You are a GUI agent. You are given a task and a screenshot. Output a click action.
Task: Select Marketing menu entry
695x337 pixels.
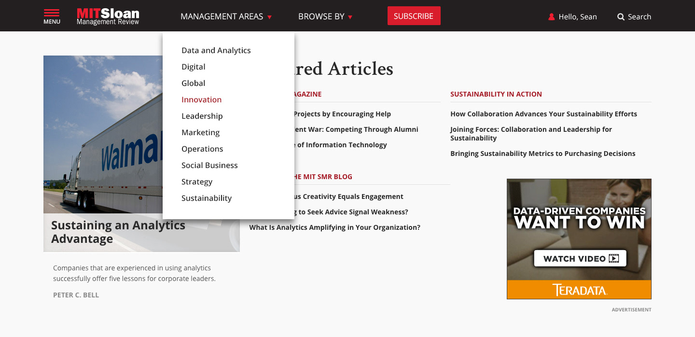point(201,132)
